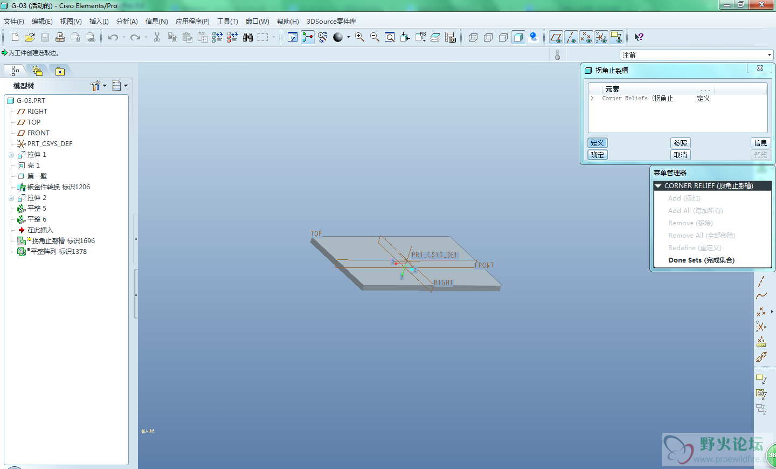
Task: Switch to the Folder Browser tab
Action: click(x=37, y=71)
